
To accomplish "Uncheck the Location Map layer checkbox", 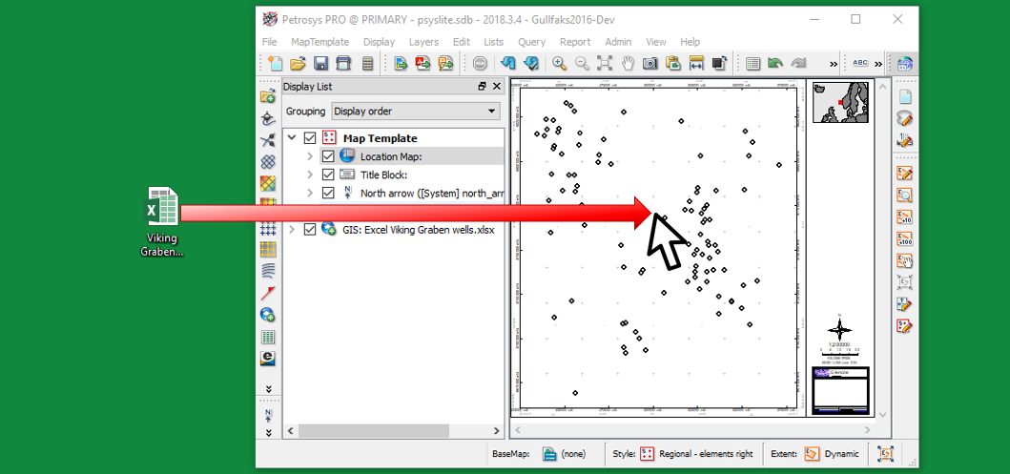I will pos(328,156).
